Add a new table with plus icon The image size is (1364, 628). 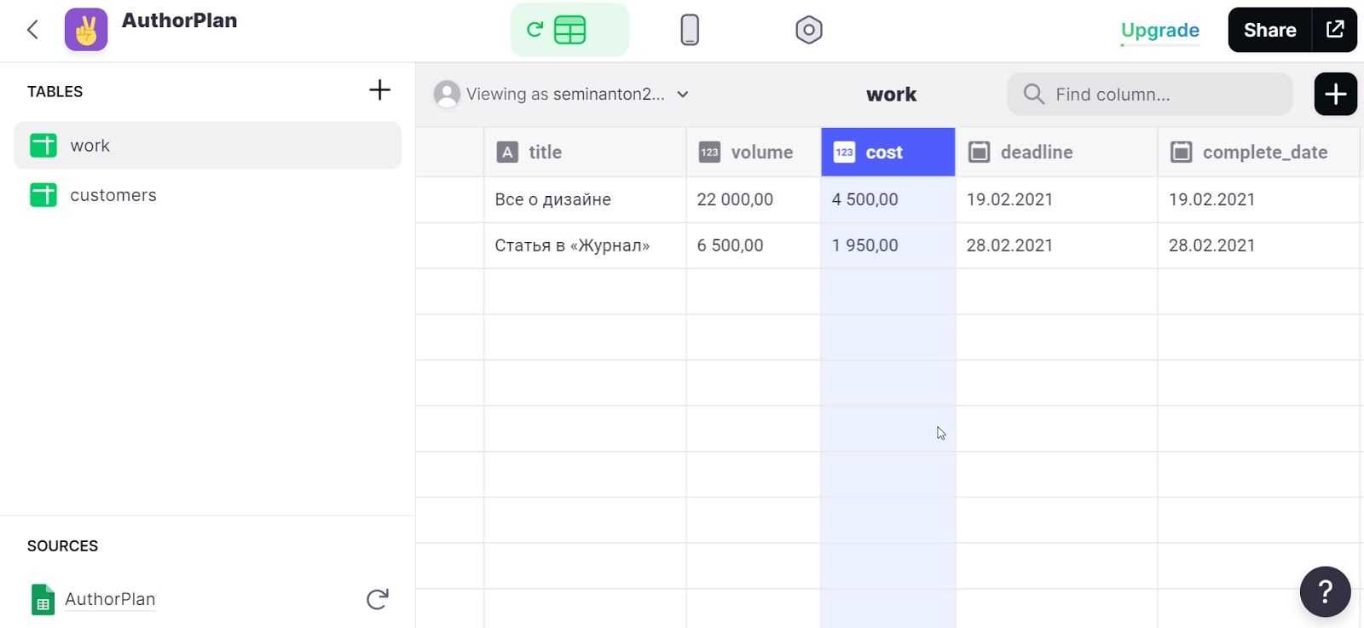pos(379,90)
